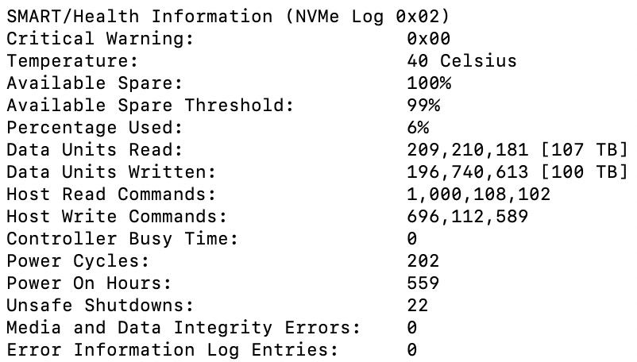
Task: Click the Power On Hours value 559
Action: point(423,283)
